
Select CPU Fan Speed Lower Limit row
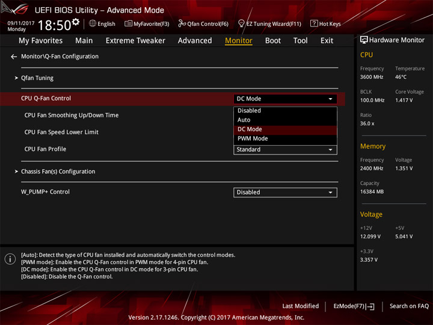pos(61,132)
